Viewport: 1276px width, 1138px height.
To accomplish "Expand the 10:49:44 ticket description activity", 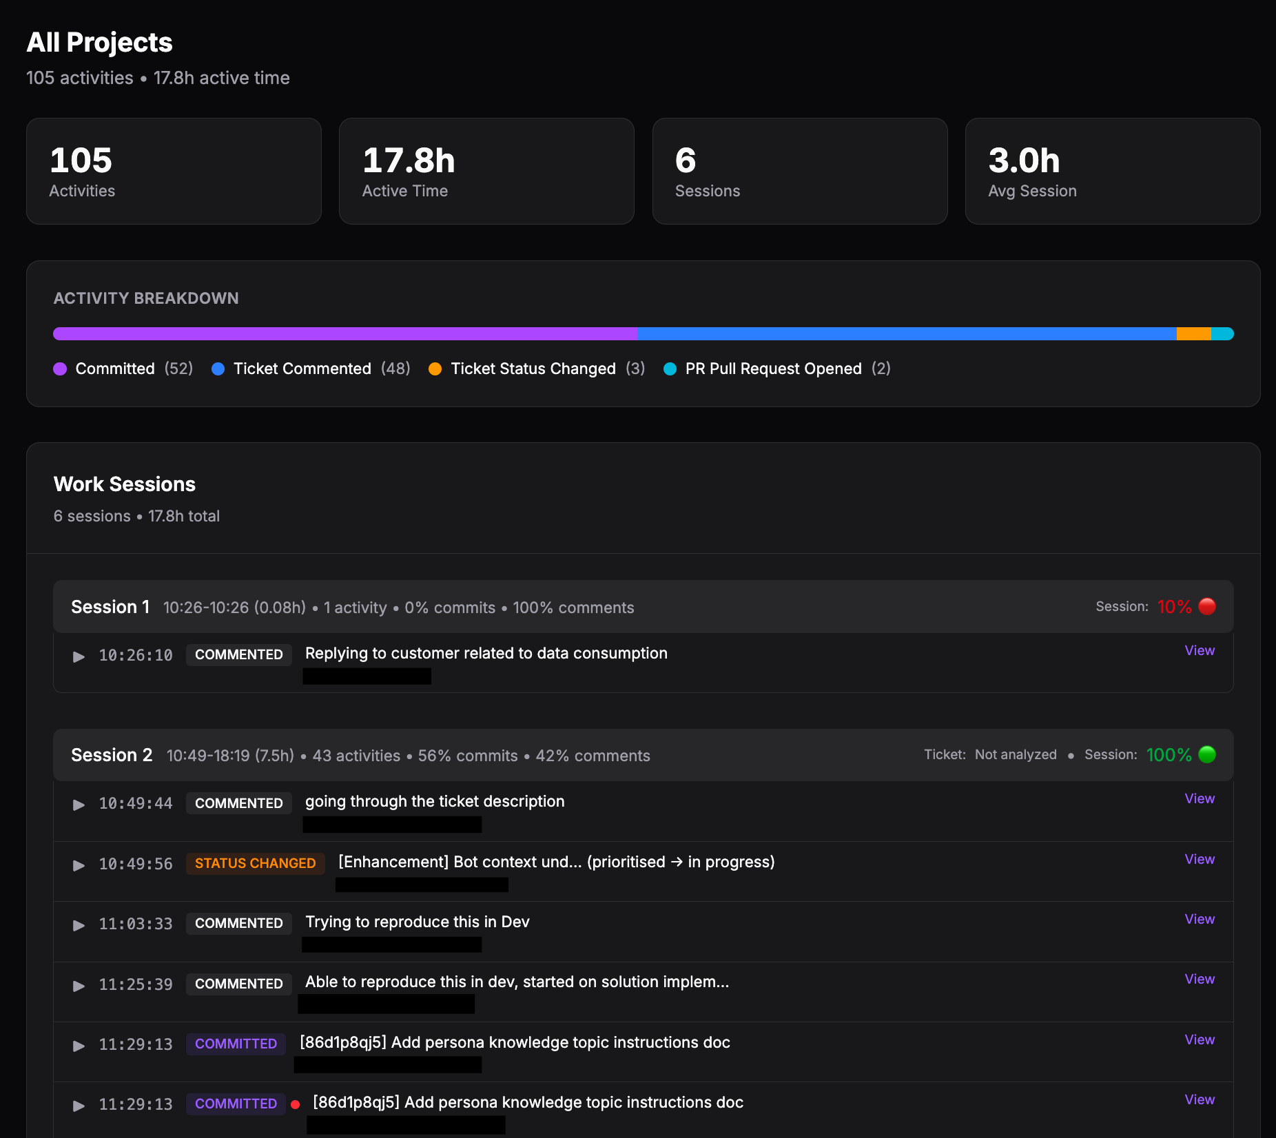I will pyautogui.click(x=79, y=804).
